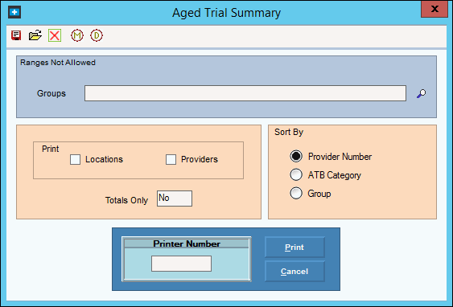Click the Printer Number header label
This screenshot has height=307, width=453.
[187, 244]
